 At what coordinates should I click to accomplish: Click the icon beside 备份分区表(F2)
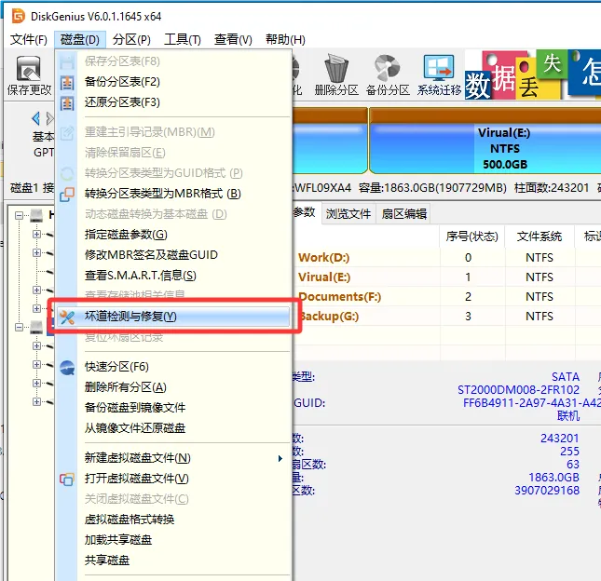(x=67, y=82)
